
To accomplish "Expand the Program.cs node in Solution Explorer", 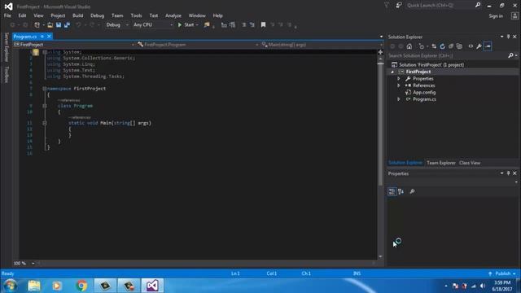I will coord(399,99).
